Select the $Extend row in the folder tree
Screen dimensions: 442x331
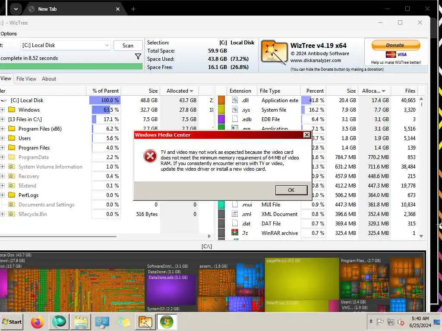coord(107,185)
